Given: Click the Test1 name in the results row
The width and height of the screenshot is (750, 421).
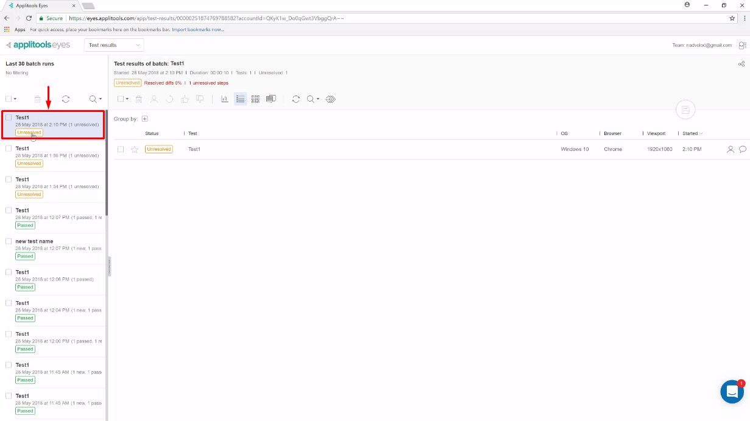Looking at the screenshot, I should click(194, 149).
